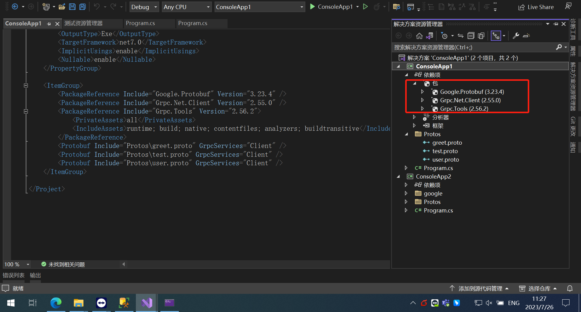Viewport: 581px width, 312px height.
Task: Click the Navigate Backward arrow in main toolbar
Action: (15, 7)
